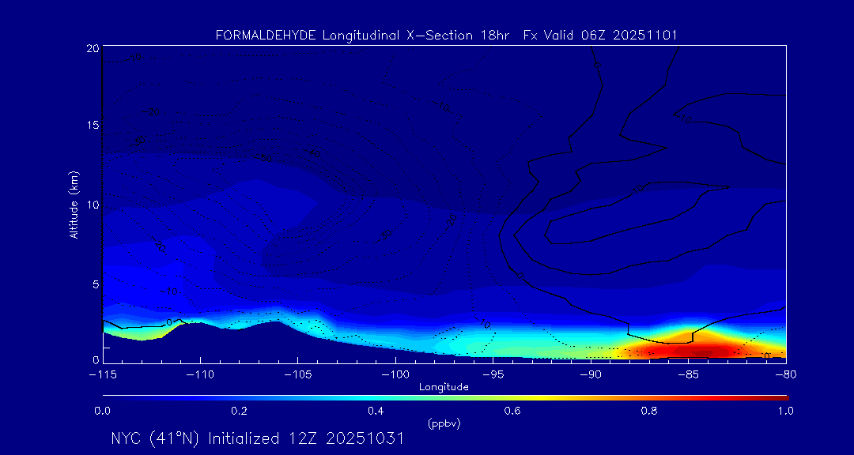The width and height of the screenshot is (854, 455).
Task: Click the longitude tick label -85
Action: click(689, 376)
